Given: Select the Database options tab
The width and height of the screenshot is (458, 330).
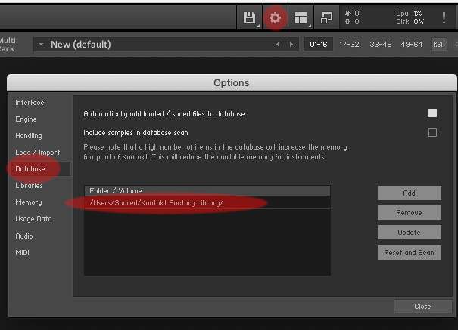Looking at the screenshot, I should coord(30,169).
